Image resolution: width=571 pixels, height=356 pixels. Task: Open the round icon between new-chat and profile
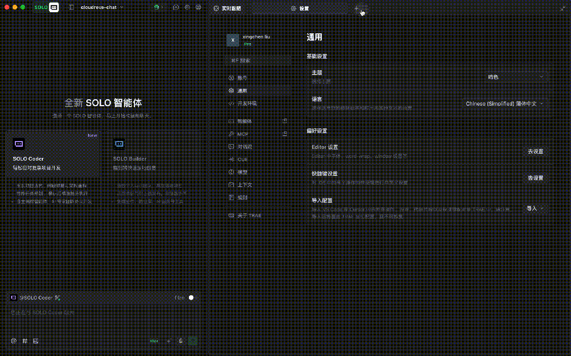[x=187, y=7]
